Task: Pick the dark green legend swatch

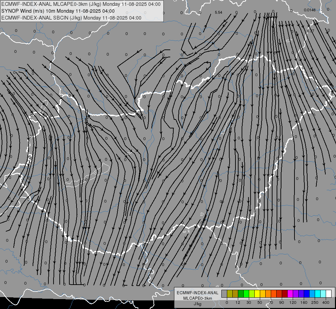Action: pos(241,294)
